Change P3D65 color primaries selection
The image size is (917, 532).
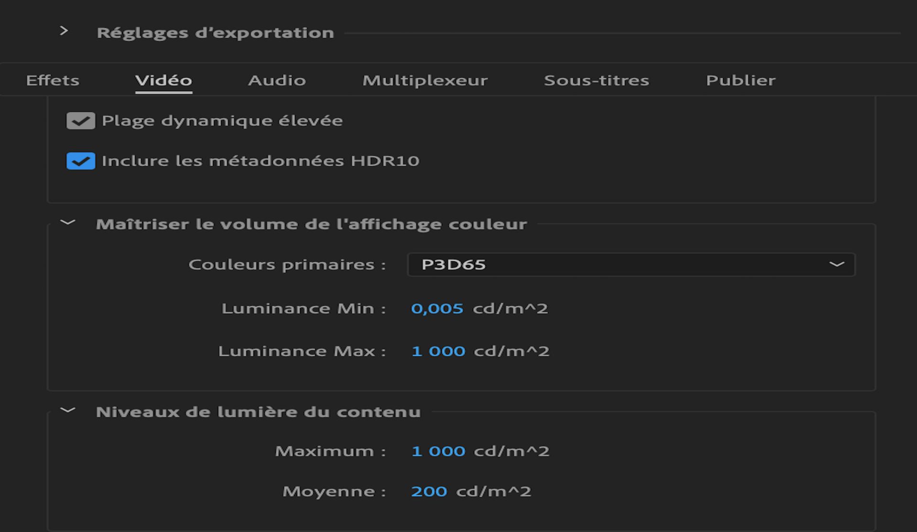click(631, 264)
